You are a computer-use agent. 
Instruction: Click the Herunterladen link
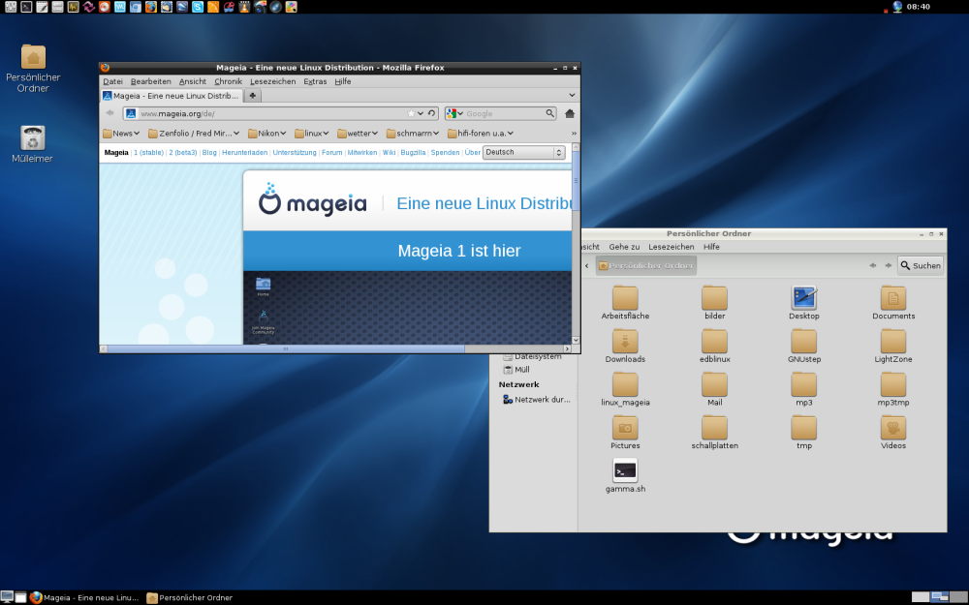pyautogui.click(x=245, y=153)
